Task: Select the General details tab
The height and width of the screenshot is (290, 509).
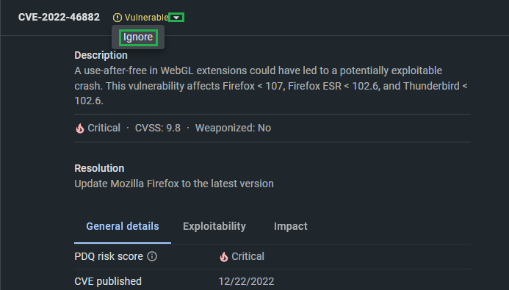Action: [x=123, y=226]
